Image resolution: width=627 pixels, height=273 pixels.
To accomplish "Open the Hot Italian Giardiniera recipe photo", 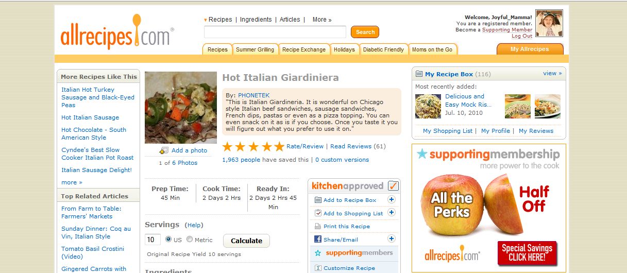I will point(181,107).
